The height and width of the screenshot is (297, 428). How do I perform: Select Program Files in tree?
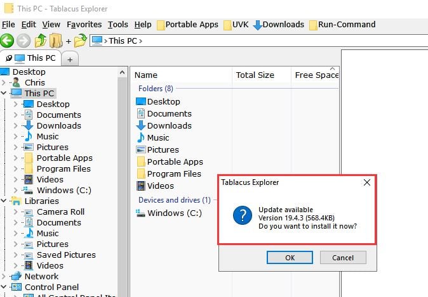(x=64, y=168)
